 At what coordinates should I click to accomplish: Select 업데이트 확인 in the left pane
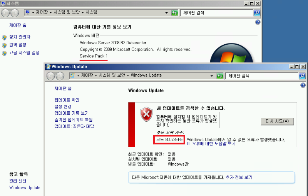pyautogui.click(x=67, y=100)
